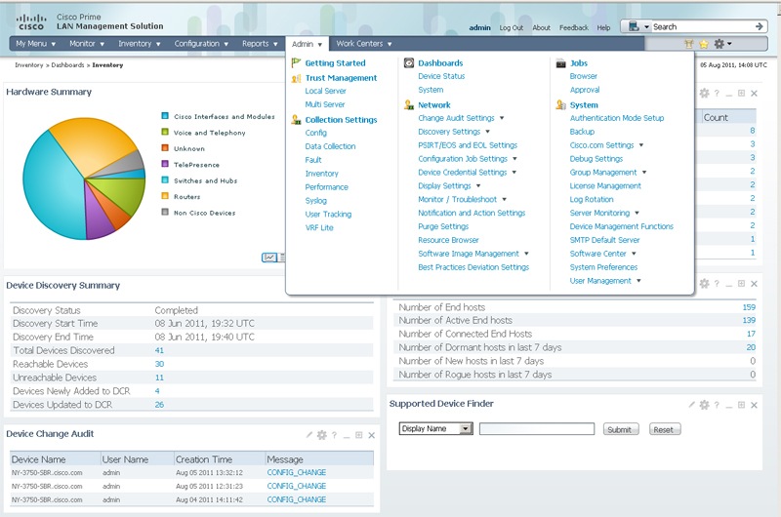Image resolution: width=781 pixels, height=517 pixels.
Task: Open the Work Centers menu
Action: [363, 44]
